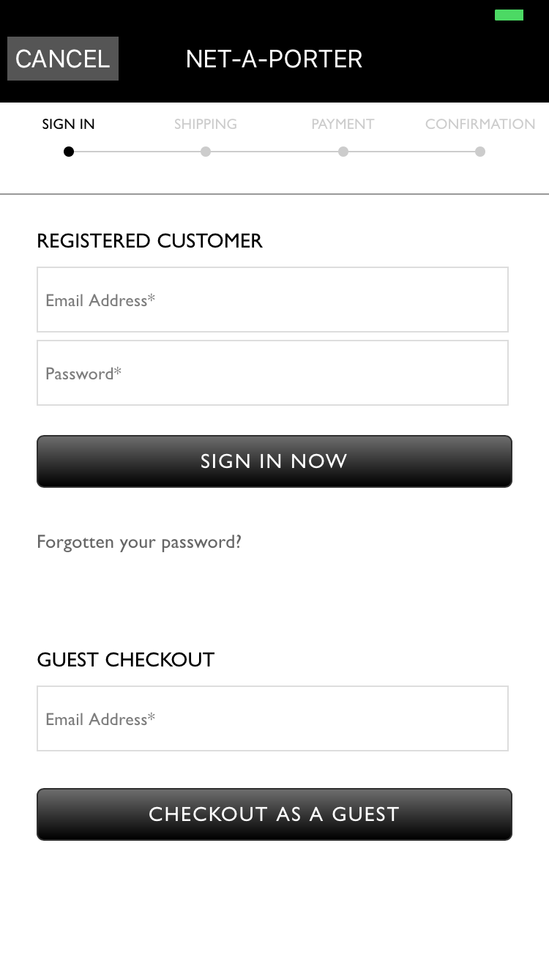Image resolution: width=549 pixels, height=977 pixels.
Task: Select the Payment step label
Action: [343, 124]
